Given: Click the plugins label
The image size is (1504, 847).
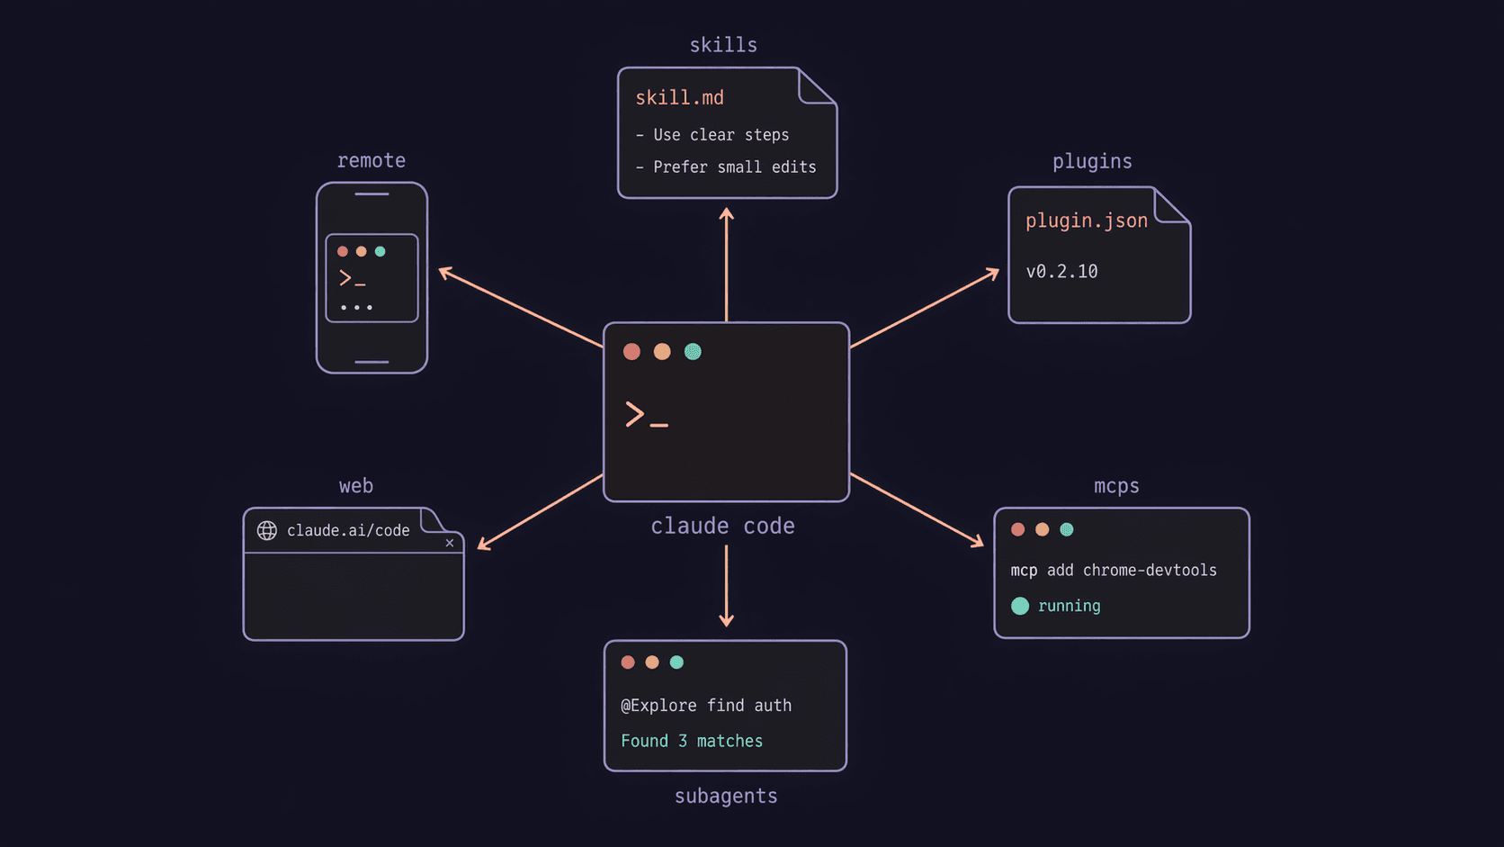Looking at the screenshot, I should [1092, 161].
